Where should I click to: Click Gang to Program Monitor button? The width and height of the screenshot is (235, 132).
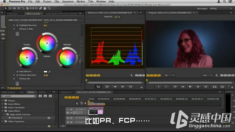pos(98,87)
